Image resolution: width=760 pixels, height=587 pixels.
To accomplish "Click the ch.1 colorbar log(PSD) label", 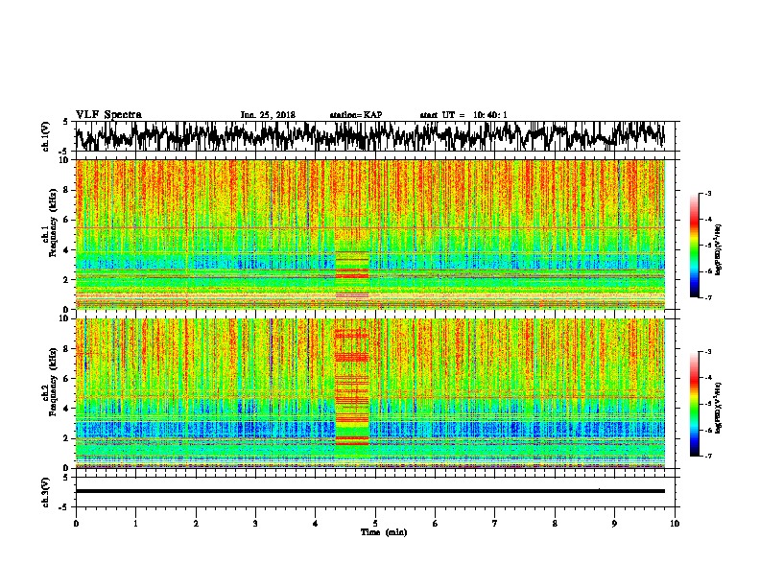I will (718, 249).
